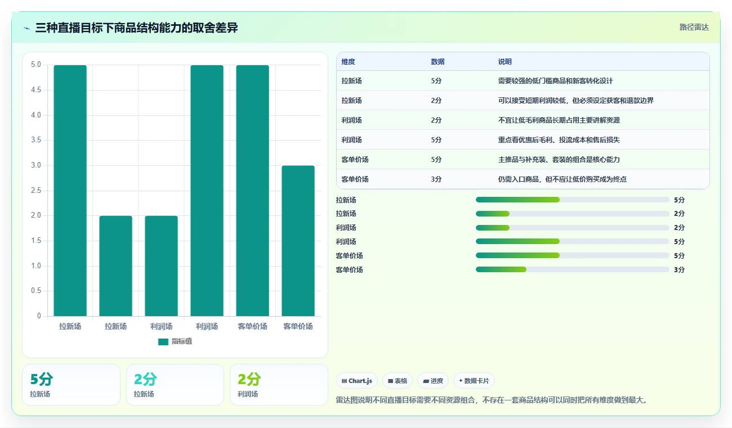Click the 0 y-axis tick label
Viewport: 732px width, 428px height.
pyautogui.click(x=39, y=316)
